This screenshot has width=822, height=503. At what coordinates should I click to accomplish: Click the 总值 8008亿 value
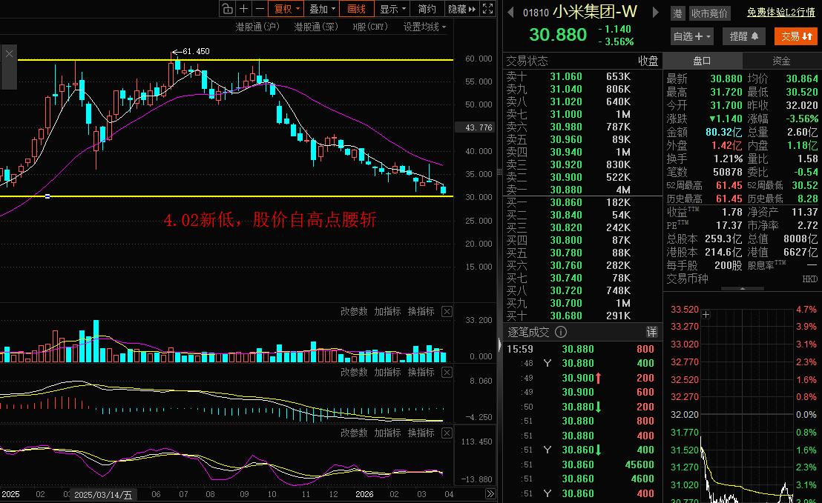(800, 239)
